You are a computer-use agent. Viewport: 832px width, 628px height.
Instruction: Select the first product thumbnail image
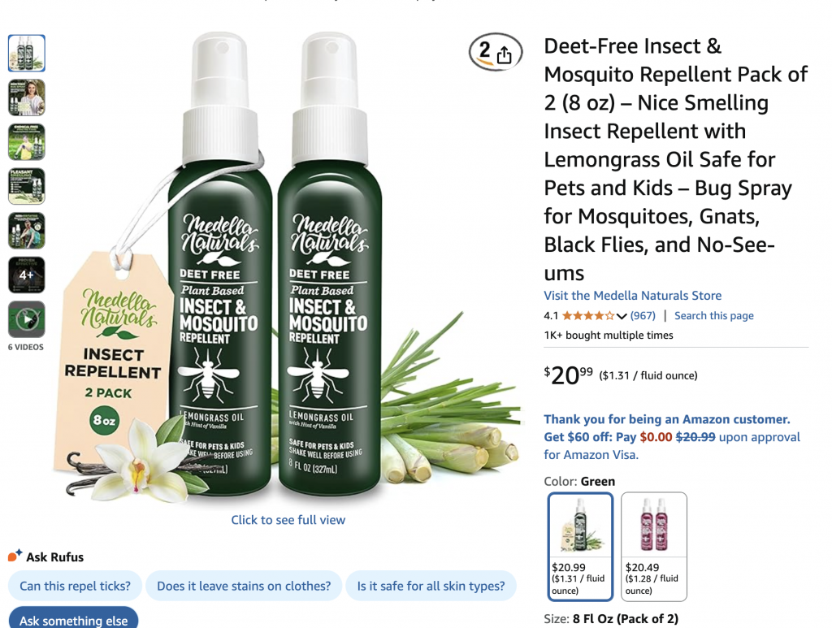coord(27,53)
